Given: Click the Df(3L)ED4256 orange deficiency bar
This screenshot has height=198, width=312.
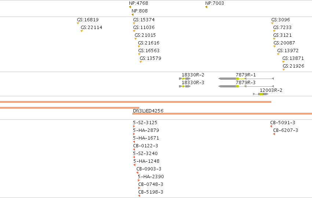Looking at the screenshot, I should tap(222, 114).
